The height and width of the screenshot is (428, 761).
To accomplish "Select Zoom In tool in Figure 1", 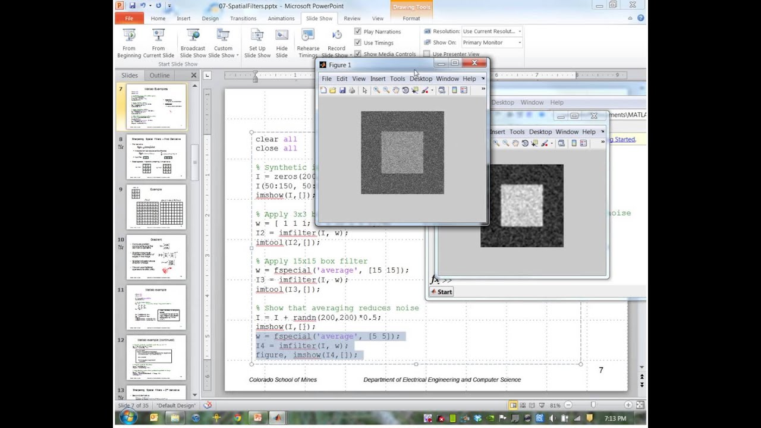I will tap(377, 90).
